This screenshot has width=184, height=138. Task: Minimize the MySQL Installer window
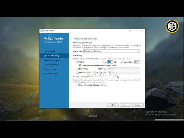[130, 31]
